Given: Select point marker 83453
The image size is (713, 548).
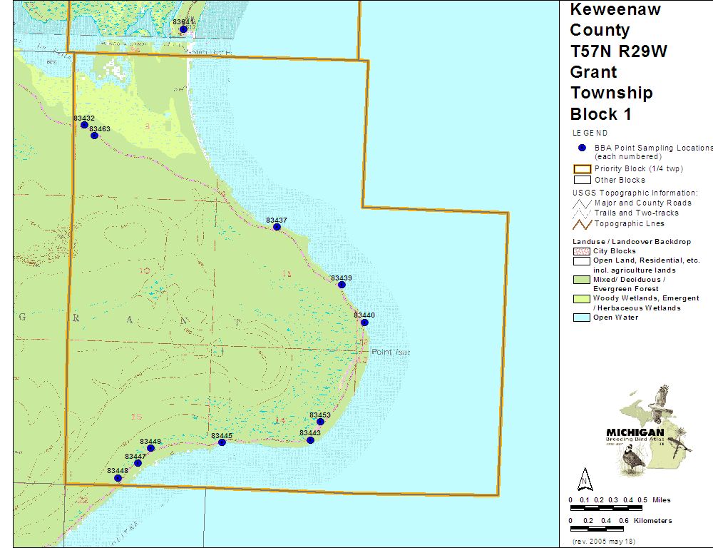Looking at the screenshot, I should [320, 422].
